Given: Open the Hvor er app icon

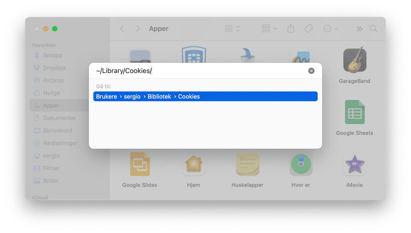Looking at the screenshot, I should pos(300,164).
